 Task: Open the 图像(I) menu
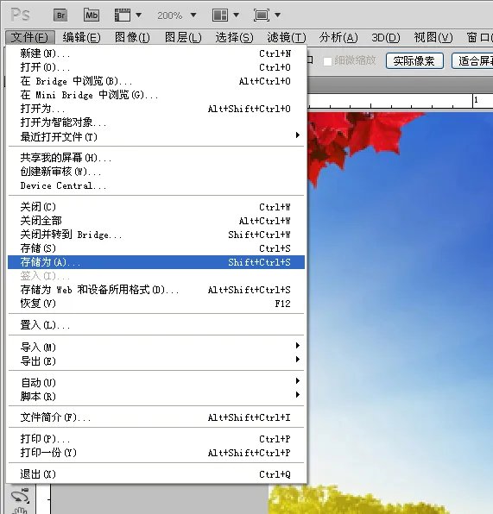132,37
